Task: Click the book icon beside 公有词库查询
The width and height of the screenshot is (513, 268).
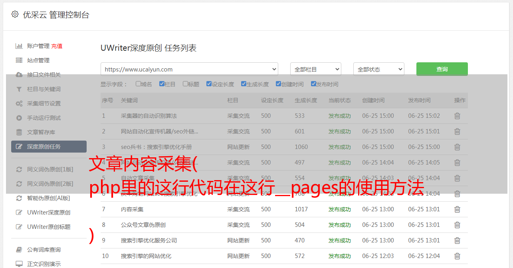Action: click(19, 250)
